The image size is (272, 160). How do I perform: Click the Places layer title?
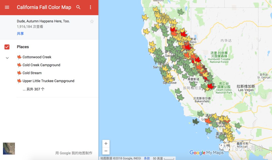coord(23,47)
